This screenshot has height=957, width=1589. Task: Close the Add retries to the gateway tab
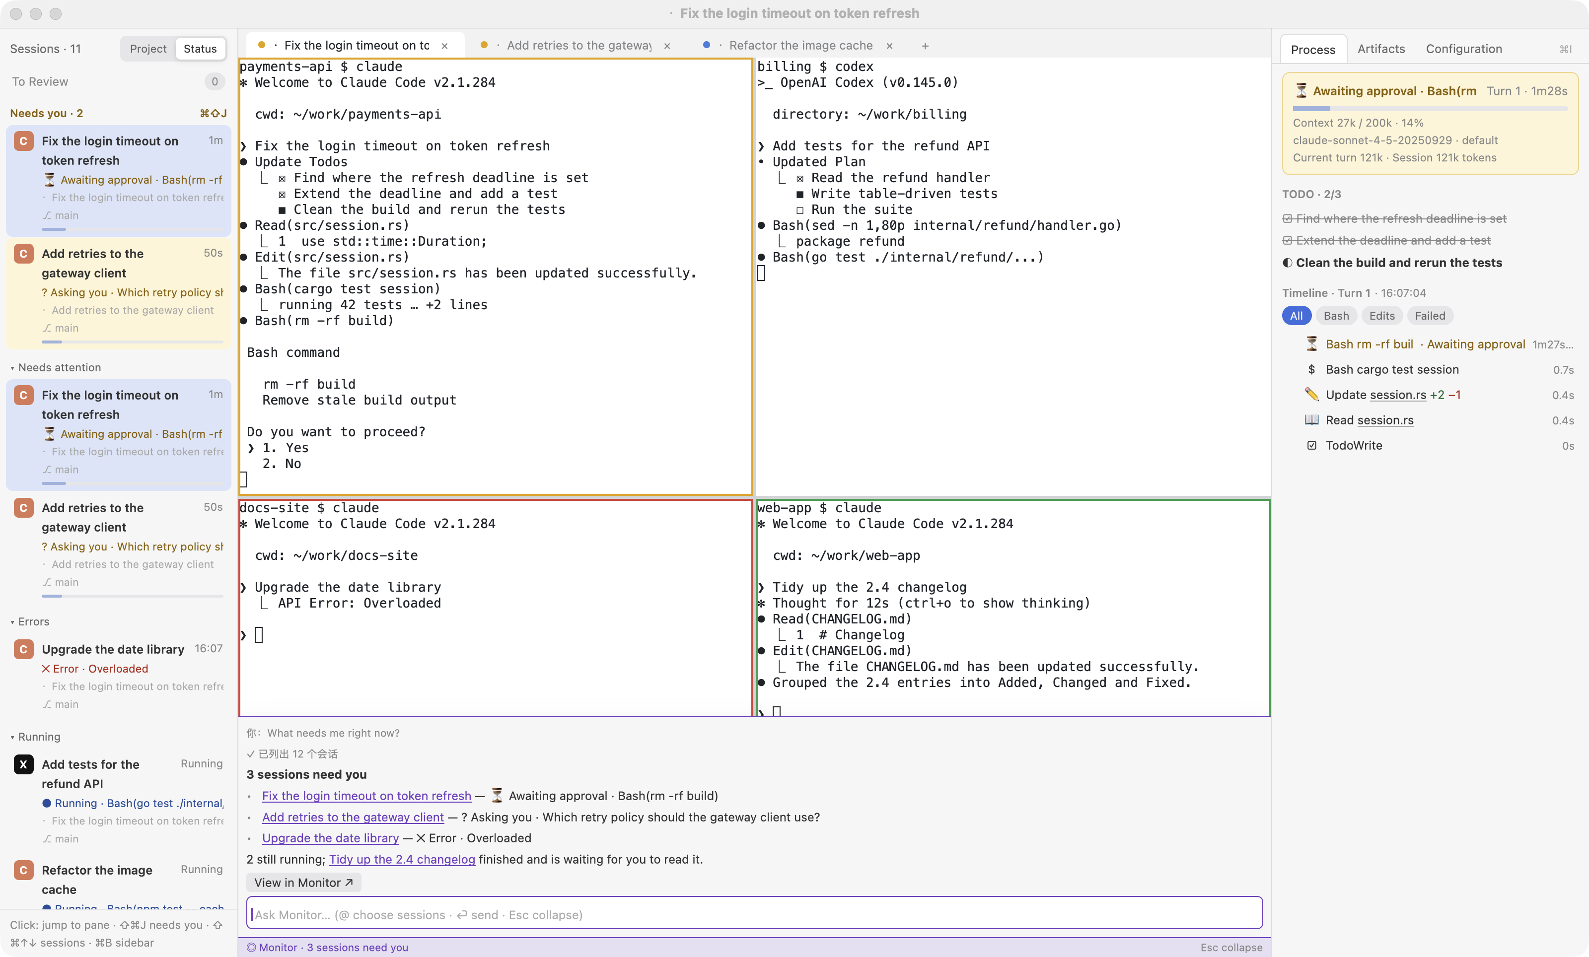tap(667, 46)
